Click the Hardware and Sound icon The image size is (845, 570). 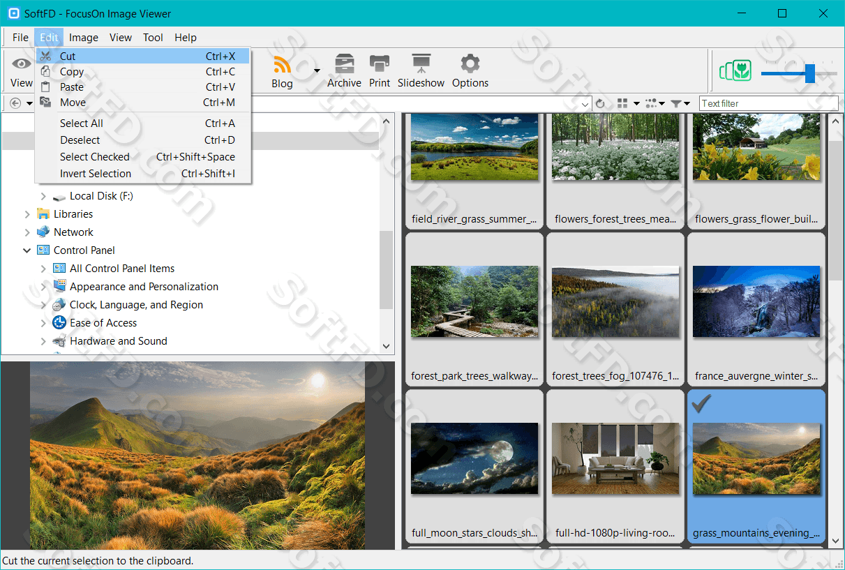click(x=59, y=341)
